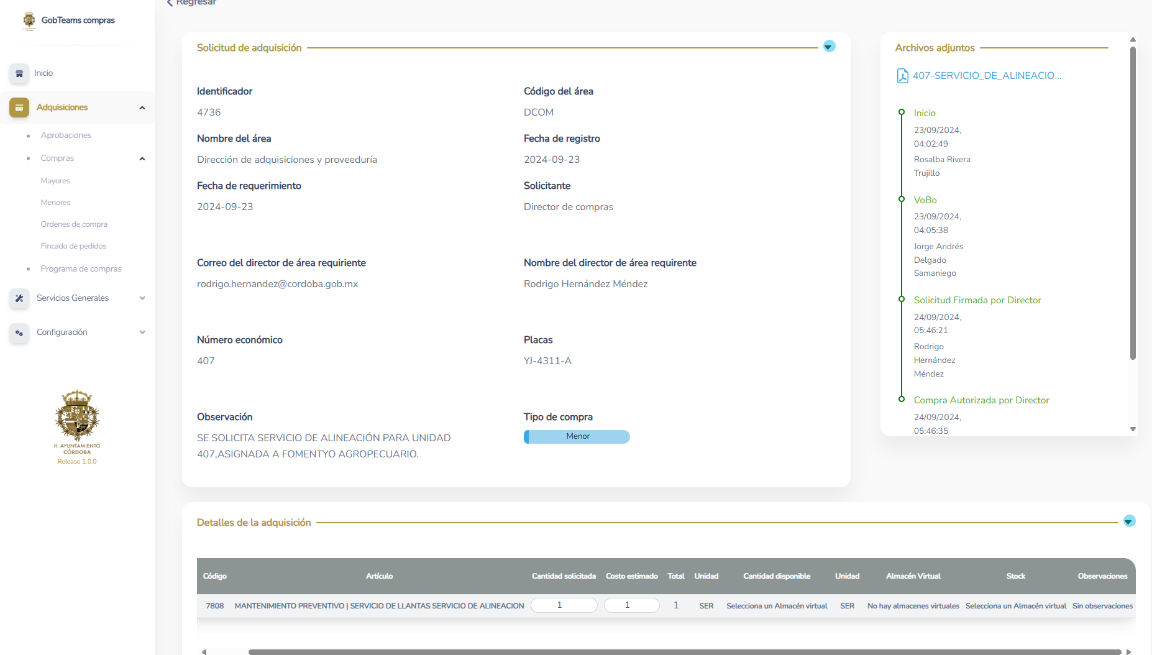Click the Adquisiciones card icon
Viewport: 1152px width, 655px height.
coord(19,108)
